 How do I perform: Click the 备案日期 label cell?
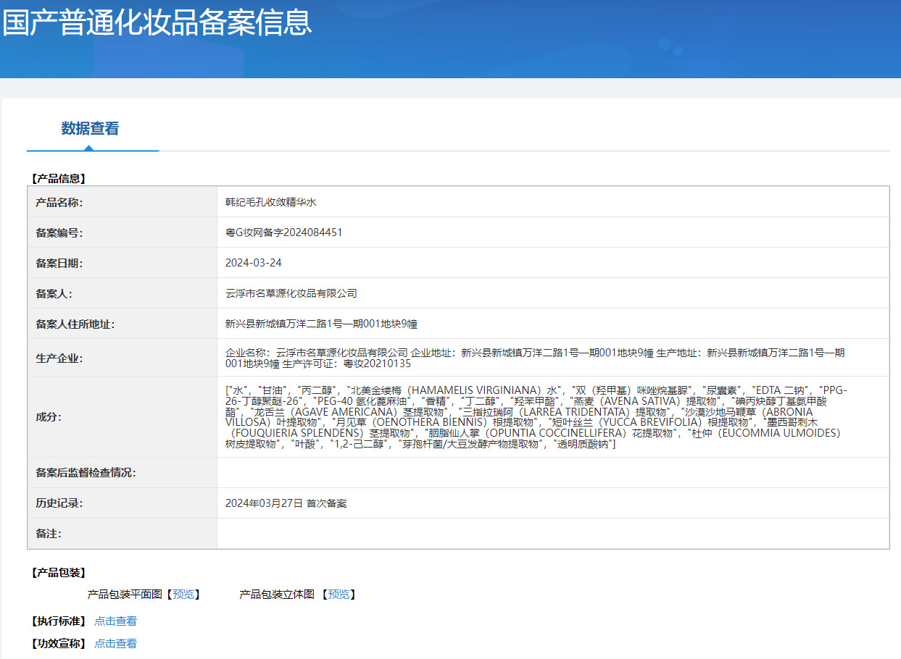tap(123, 263)
